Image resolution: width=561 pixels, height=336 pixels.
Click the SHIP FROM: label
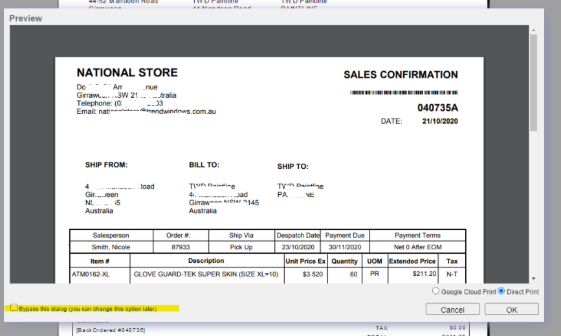click(x=106, y=165)
